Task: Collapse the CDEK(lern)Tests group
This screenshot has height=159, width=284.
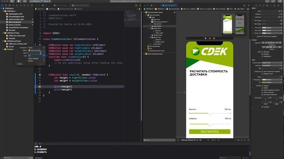Action: click(3, 33)
